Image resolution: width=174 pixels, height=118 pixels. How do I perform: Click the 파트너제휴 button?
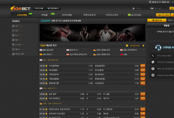[39, 8]
